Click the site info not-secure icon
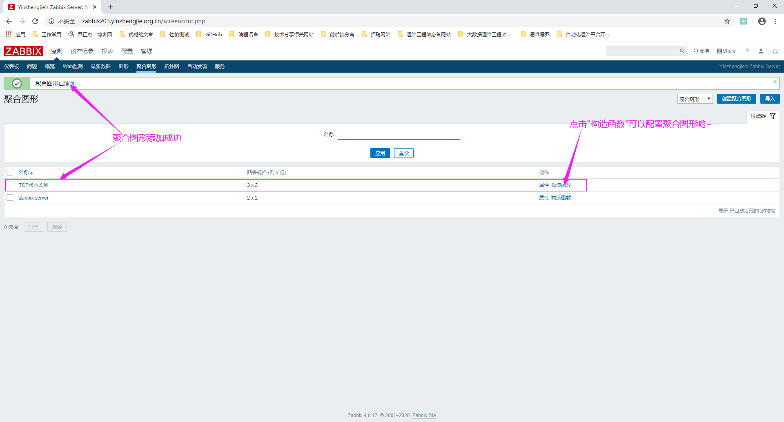Viewport: 784px width, 422px height. point(51,21)
